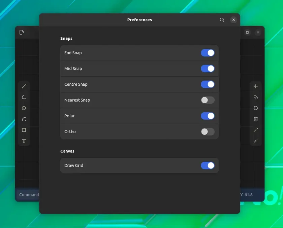Pick the Trim tool at toolbar bottom
Image resolution: width=283 pixels, height=228 pixels.
256,141
